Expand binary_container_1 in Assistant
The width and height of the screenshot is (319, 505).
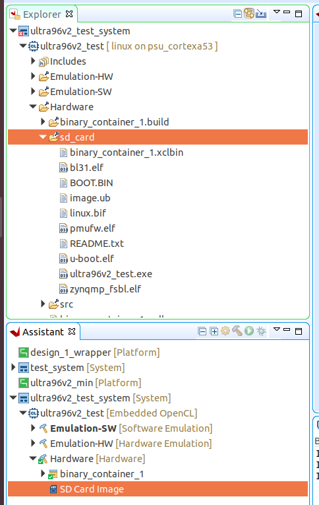[43, 473]
